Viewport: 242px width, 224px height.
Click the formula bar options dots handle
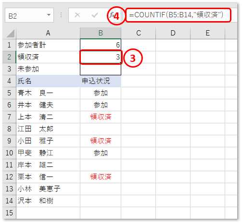click(x=61, y=15)
